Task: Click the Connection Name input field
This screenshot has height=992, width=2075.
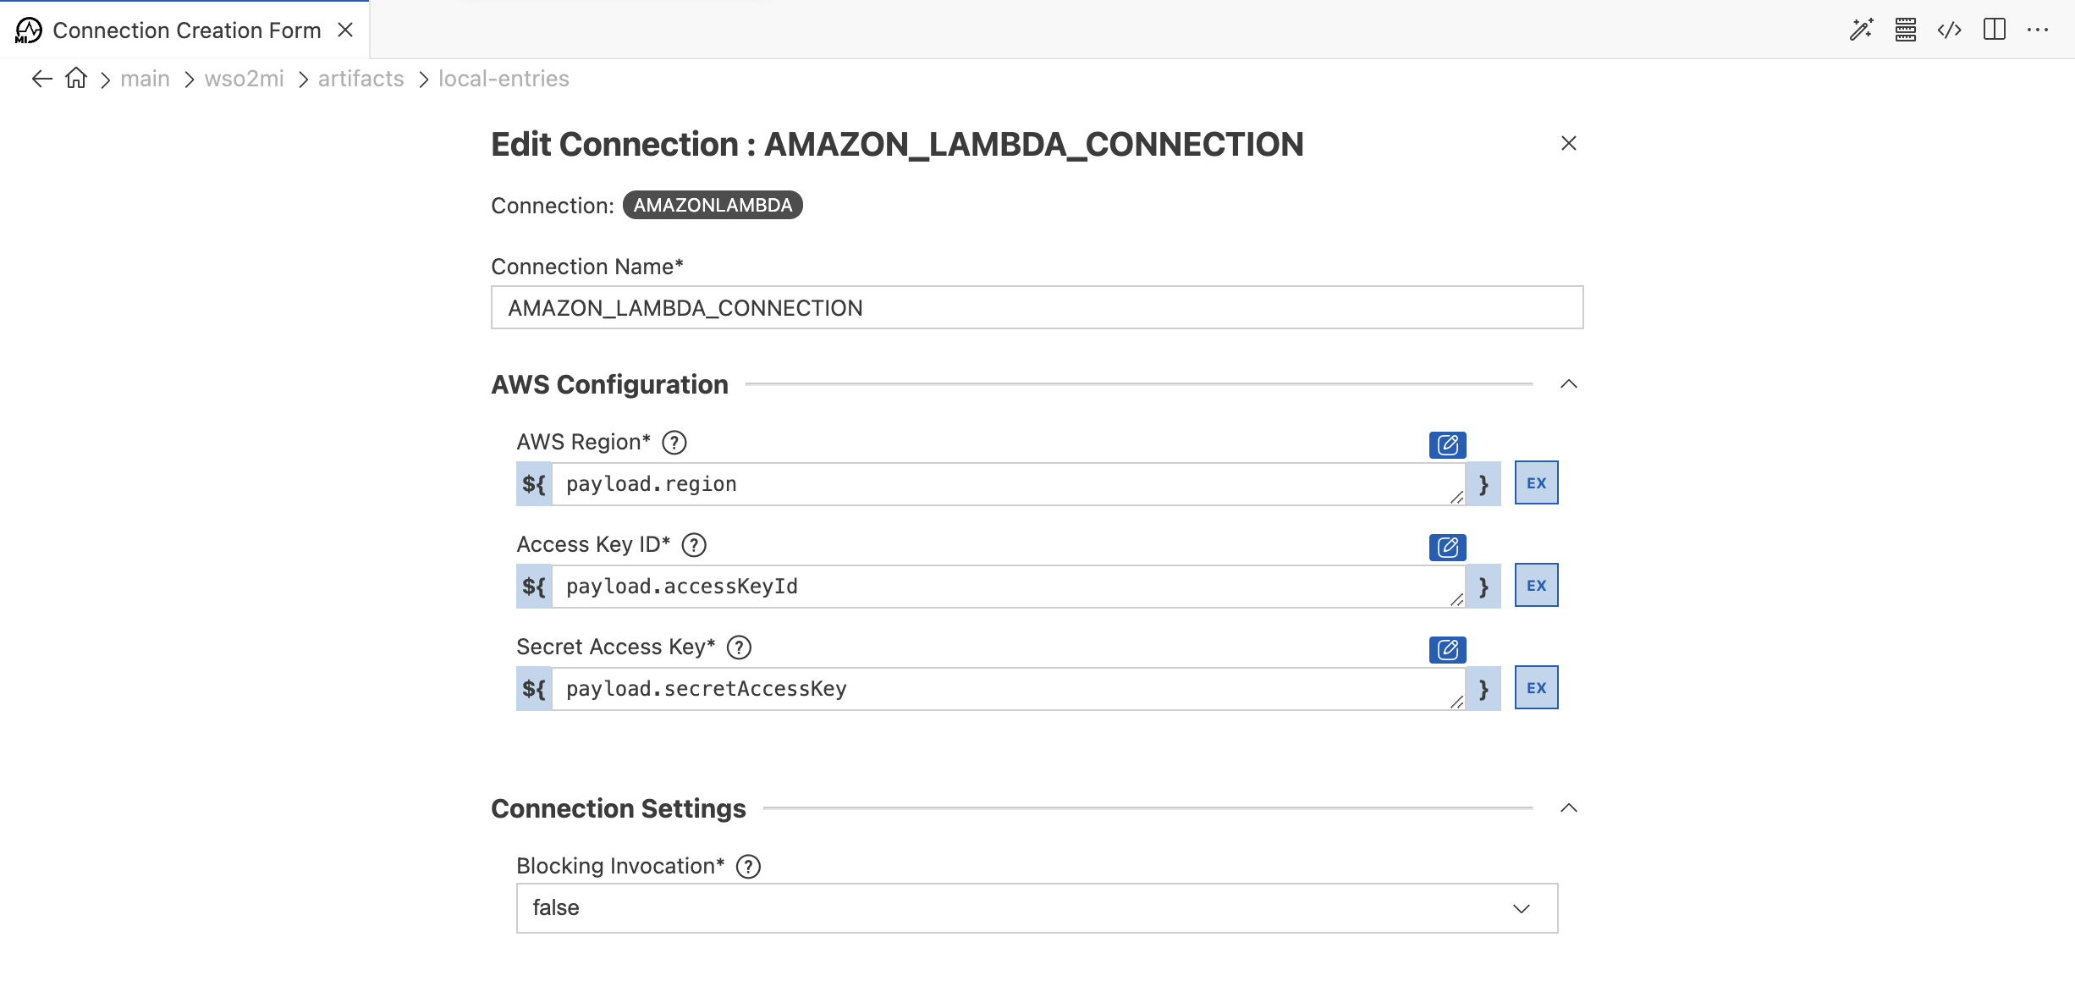Action: point(1037,307)
